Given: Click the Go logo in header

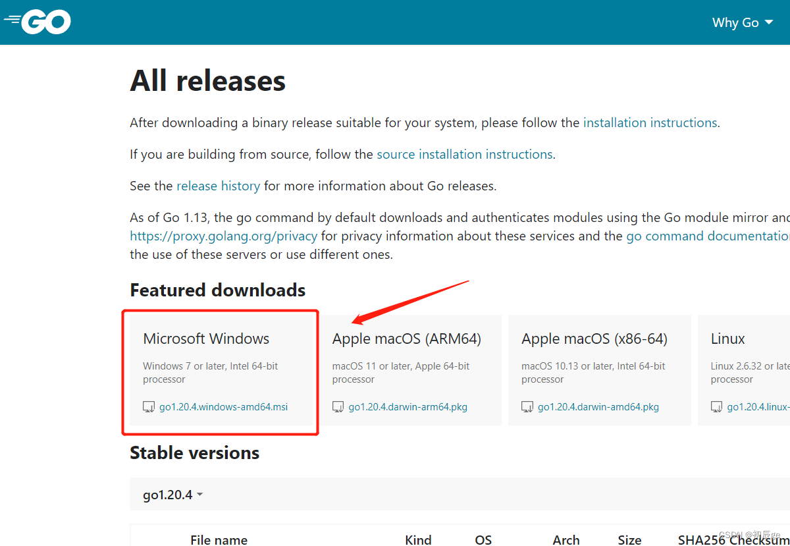Looking at the screenshot, I should 38,22.
